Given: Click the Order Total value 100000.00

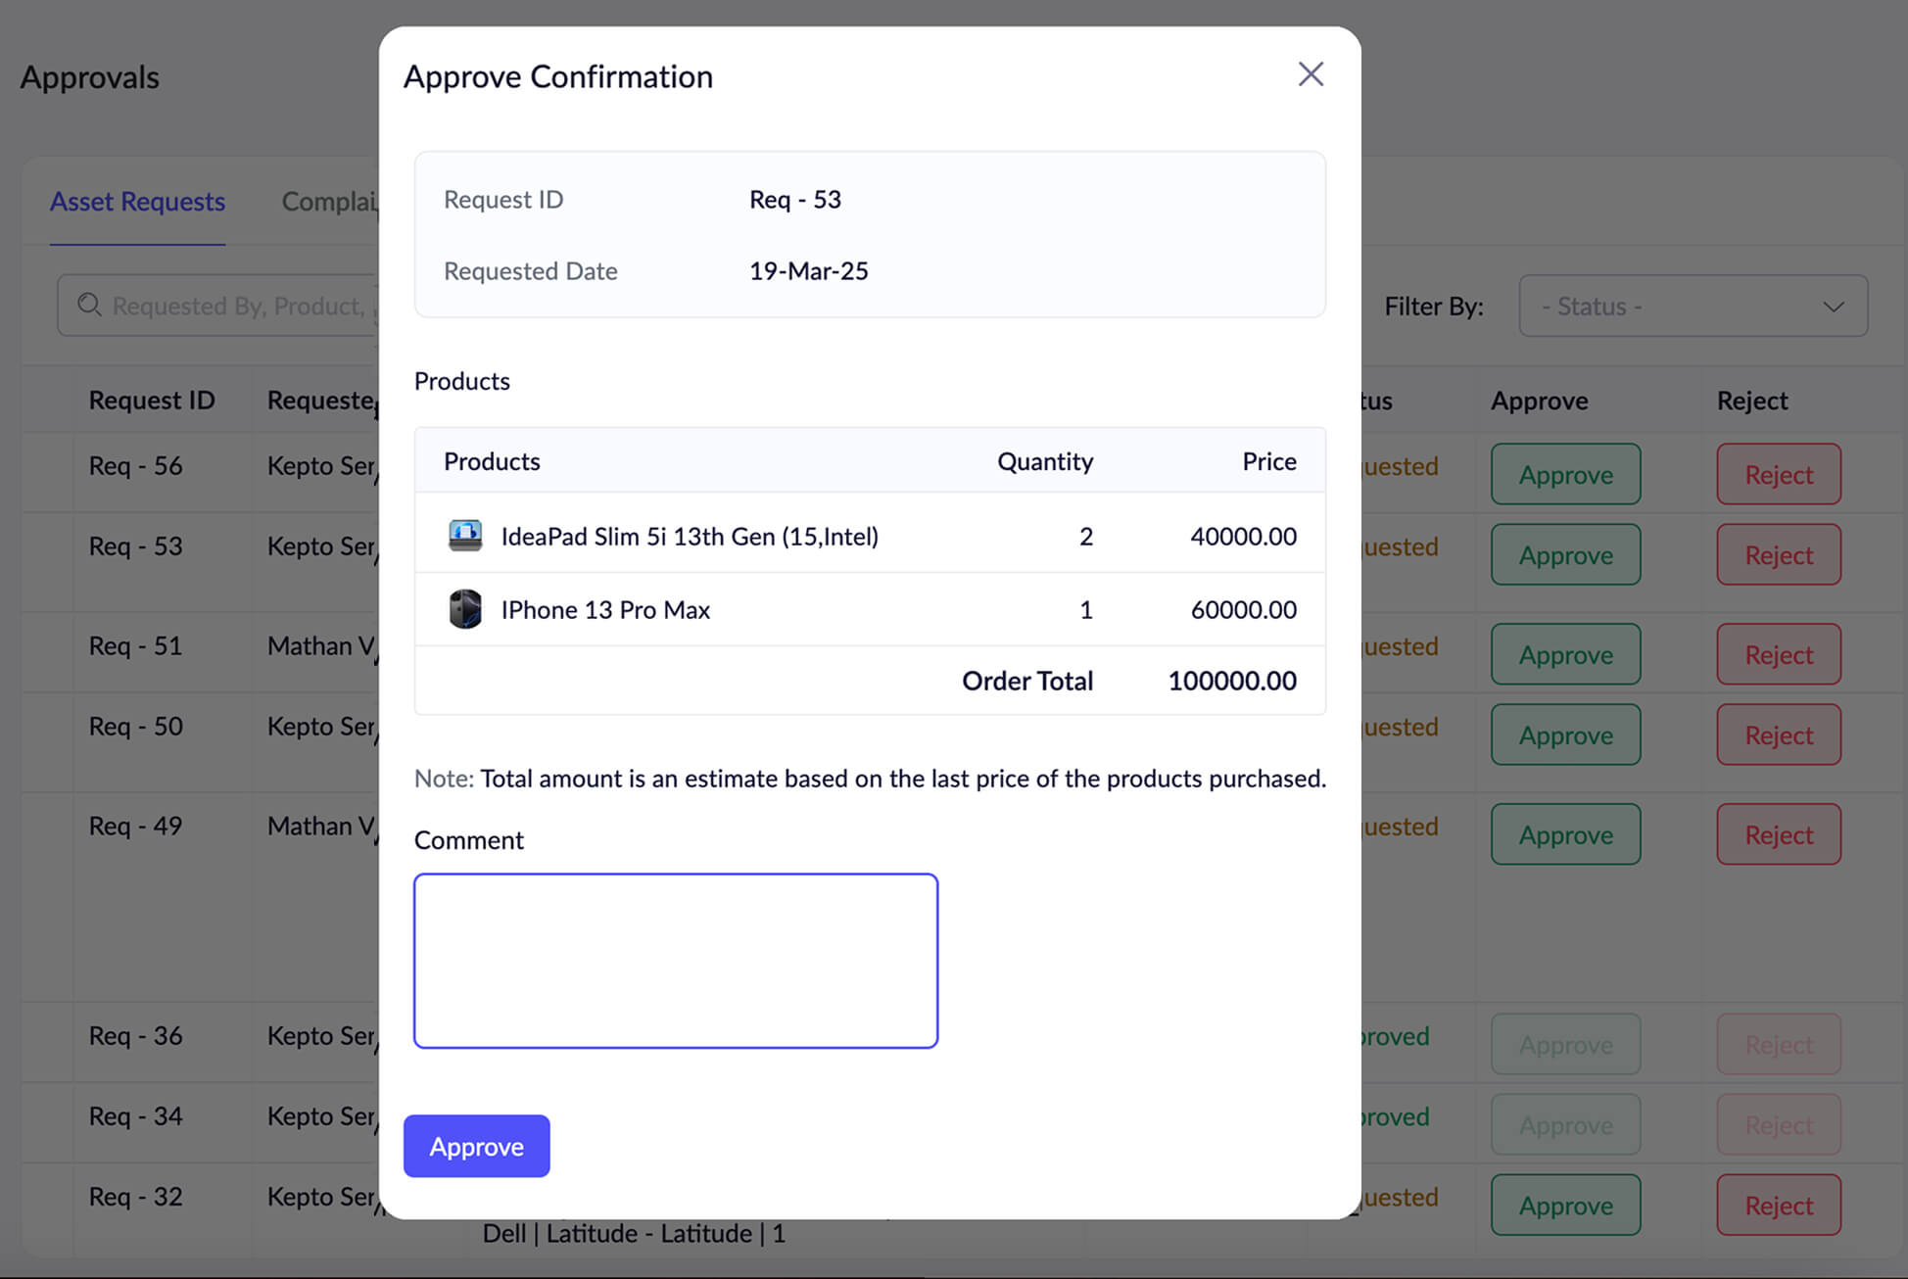Looking at the screenshot, I should click(x=1232, y=681).
